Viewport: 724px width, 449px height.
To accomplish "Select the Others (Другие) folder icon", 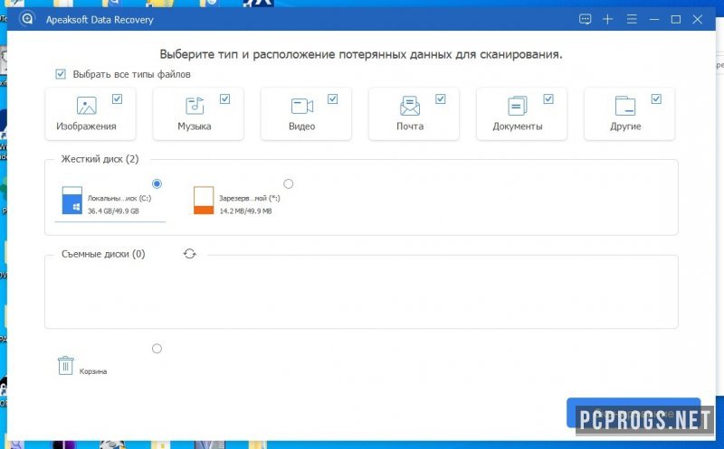I will (x=624, y=106).
